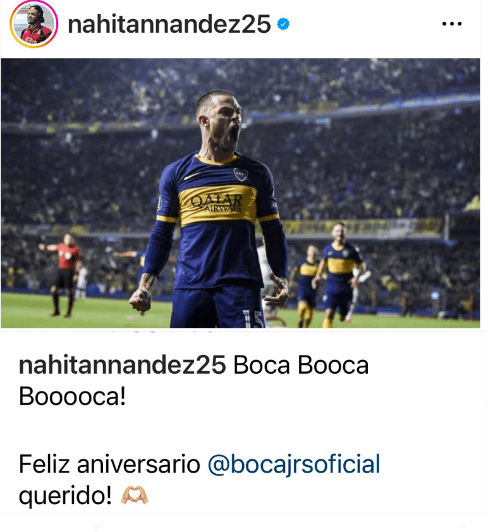View the story from the profile avatar
The image size is (488, 532).
(34, 24)
